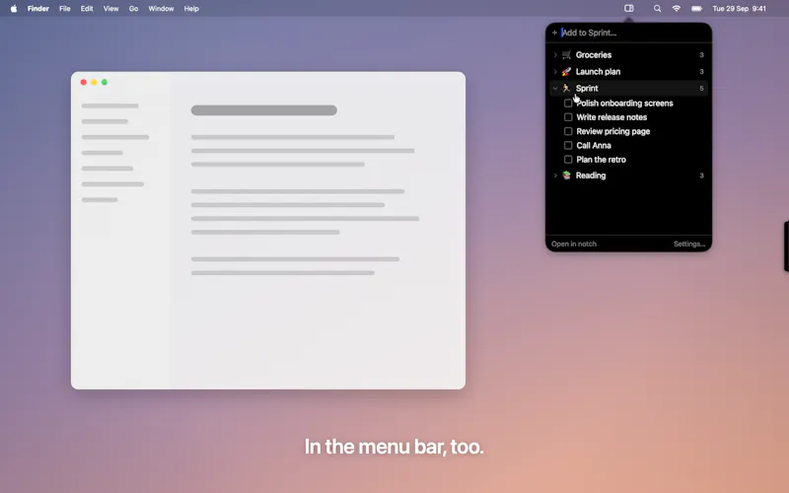
Task: Click the Polish onboarding screens text
Action: click(x=624, y=104)
